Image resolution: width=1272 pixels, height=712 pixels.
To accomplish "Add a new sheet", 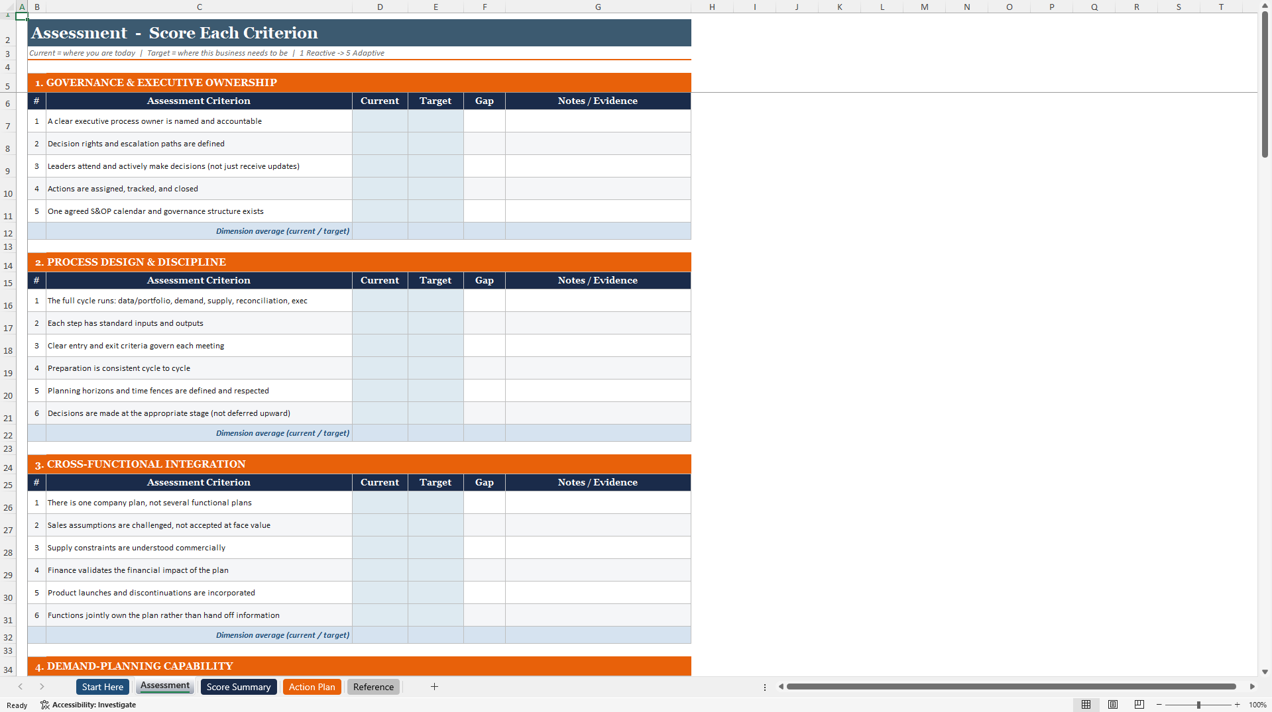I will click(x=434, y=687).
